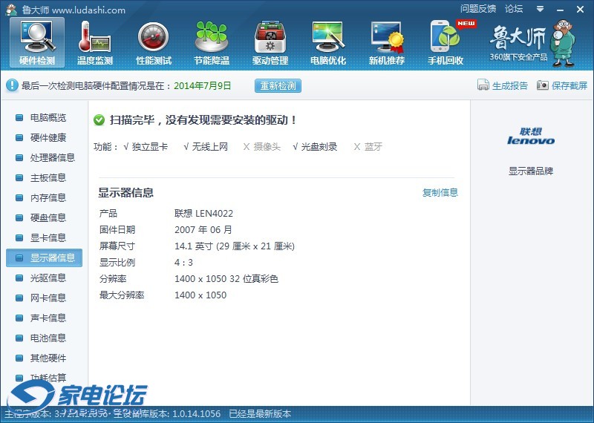Open the 硬件检测 hardware detection icon
The image size is (594, 423).
point(36,42)
